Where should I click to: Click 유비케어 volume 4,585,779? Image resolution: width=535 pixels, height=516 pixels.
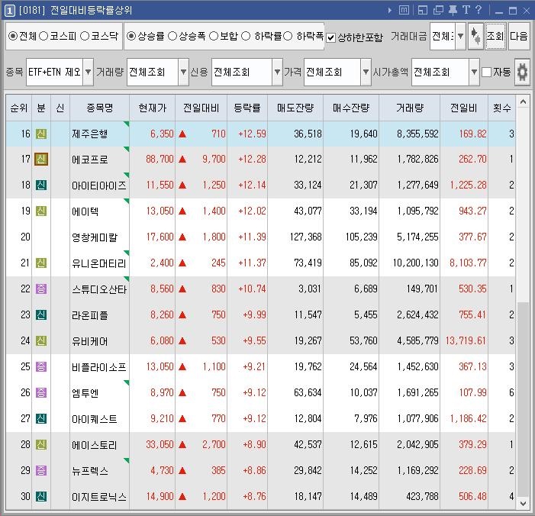(x=417, y=340)
